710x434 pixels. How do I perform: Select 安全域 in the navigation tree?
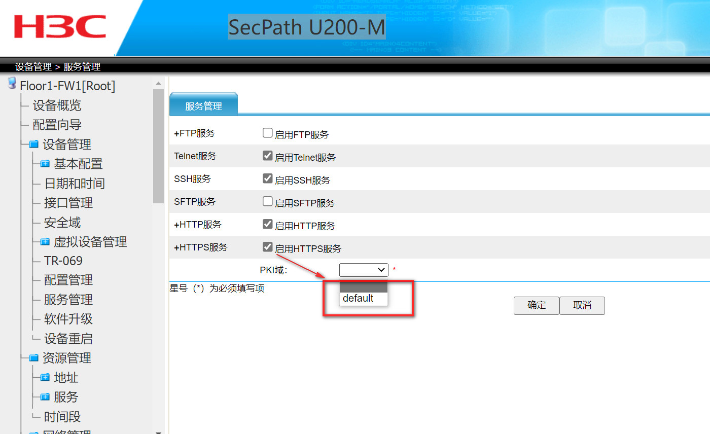click(x=62, y=223)
